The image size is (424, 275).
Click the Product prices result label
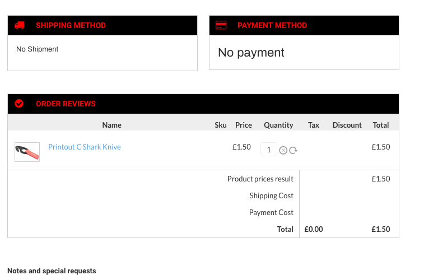point(260,179)
